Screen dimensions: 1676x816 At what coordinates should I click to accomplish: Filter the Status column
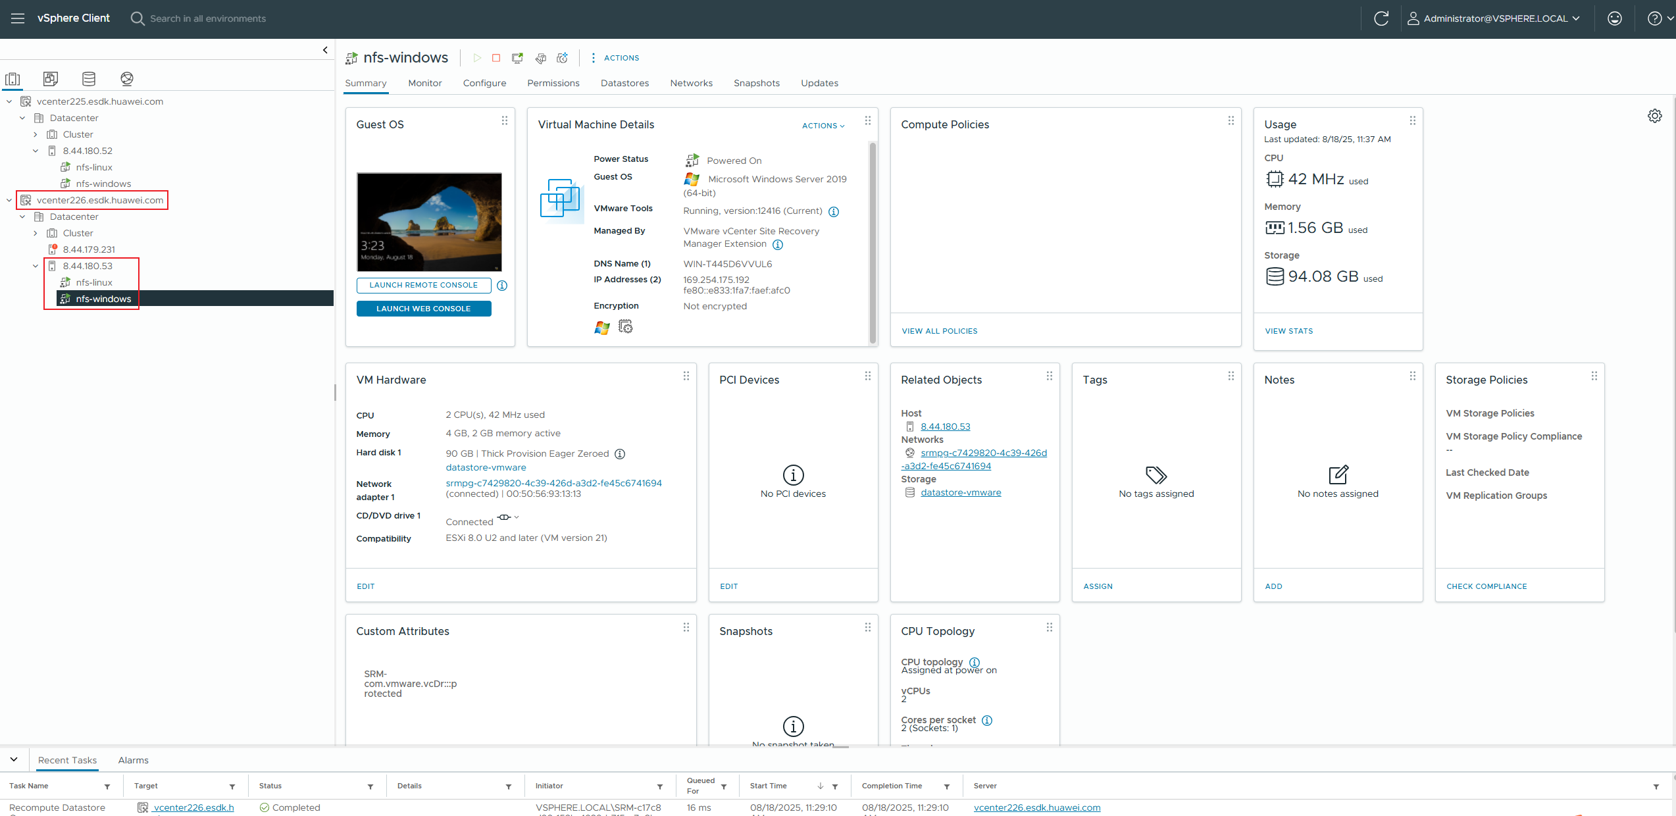[370, 786]
